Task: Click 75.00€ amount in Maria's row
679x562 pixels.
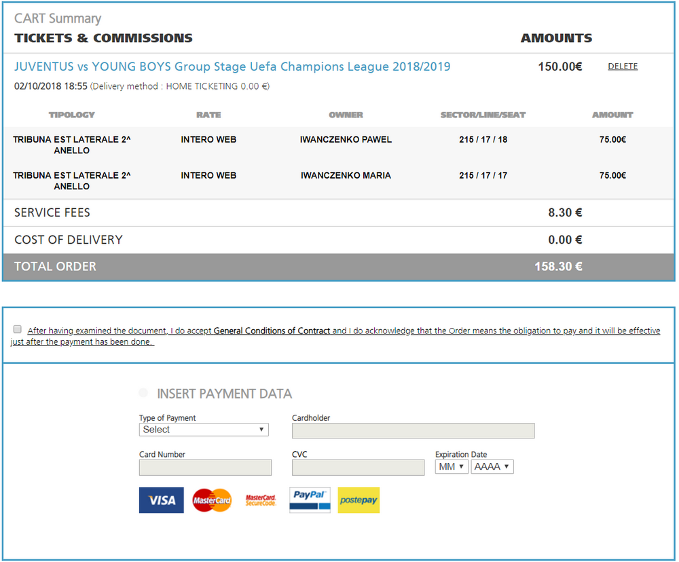Action: 612,175
